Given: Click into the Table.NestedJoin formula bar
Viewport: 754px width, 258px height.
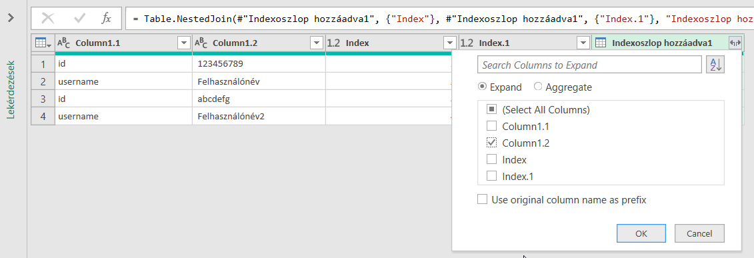Looking at the screenshot, I should tap(439, 19).
